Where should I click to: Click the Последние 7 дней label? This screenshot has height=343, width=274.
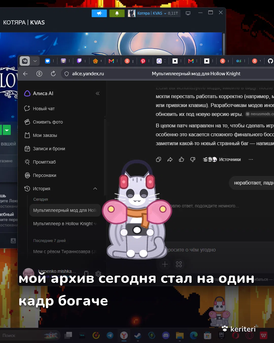tap(49, 241)
